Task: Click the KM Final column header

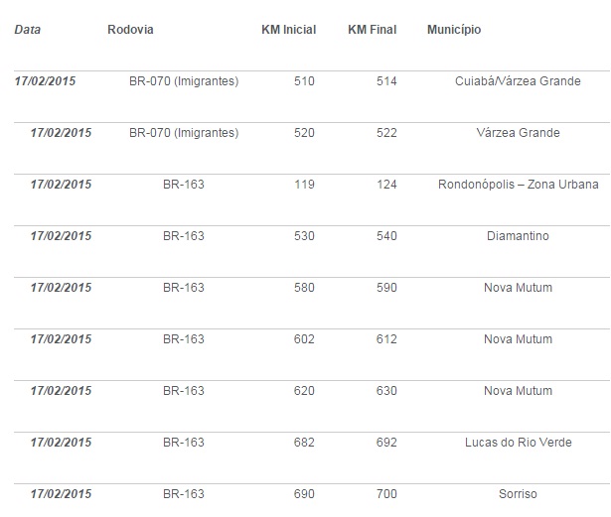Action: [x=373, y=30]
